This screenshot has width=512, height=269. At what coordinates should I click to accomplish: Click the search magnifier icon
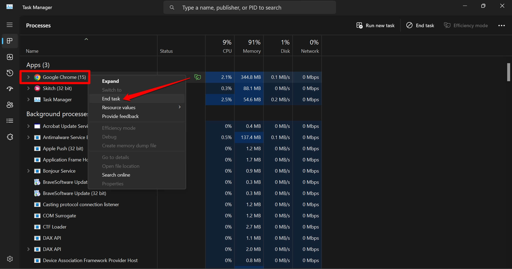click(x=172, y=7)
